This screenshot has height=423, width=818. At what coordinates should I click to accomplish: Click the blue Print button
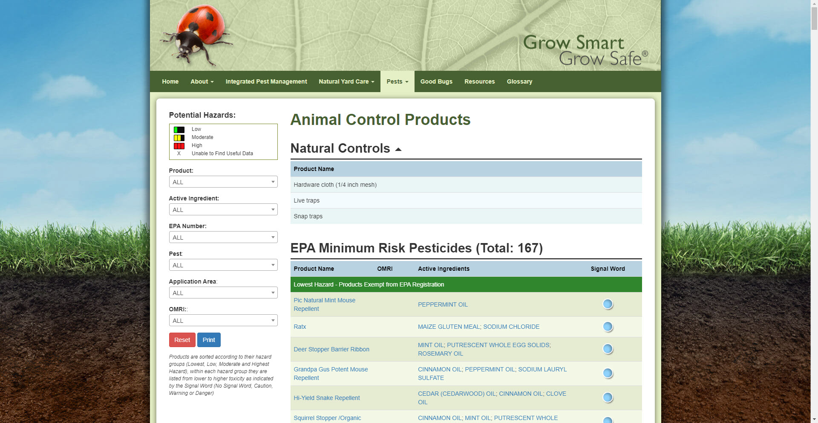(209, 340)
